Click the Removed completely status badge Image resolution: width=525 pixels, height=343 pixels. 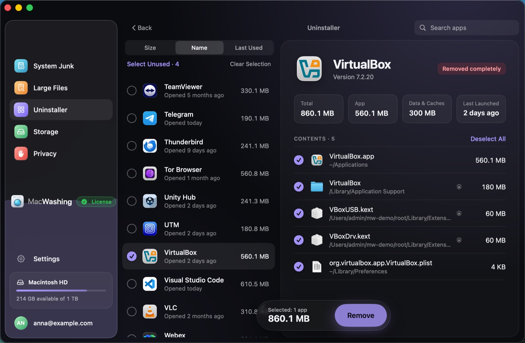[x=472, y=69]
